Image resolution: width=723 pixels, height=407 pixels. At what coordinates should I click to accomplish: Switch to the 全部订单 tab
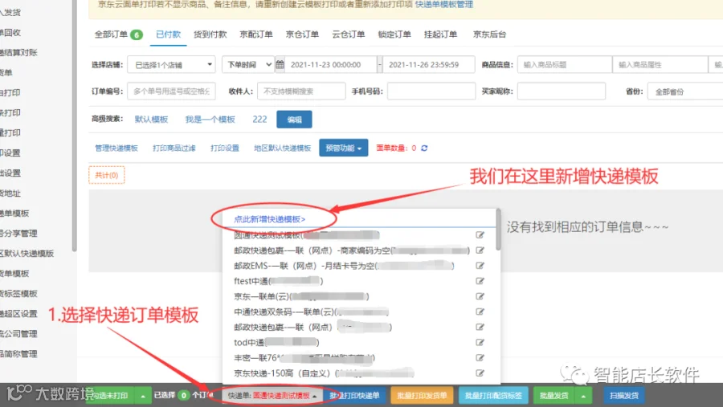119,35
